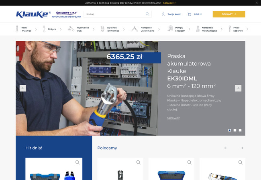Viewport: 261px width, 180px height.
Task: Click the Narzędzia uniwersalne icon
Action: tap(135, 29)
